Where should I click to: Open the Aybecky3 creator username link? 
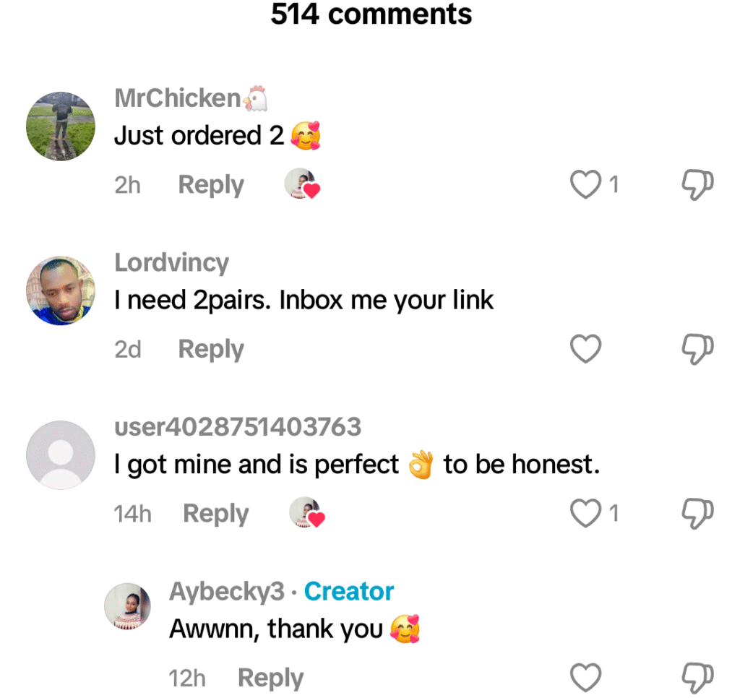coord(227,591)
